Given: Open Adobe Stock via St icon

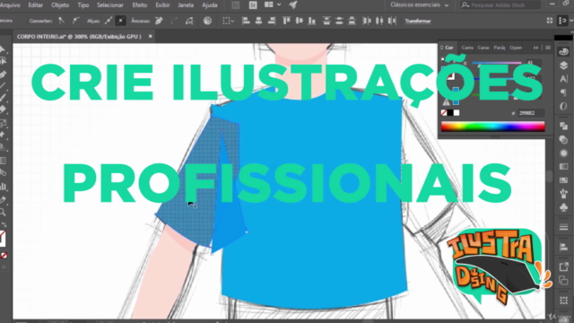Looking at the screenshot, I should point(253,5).
